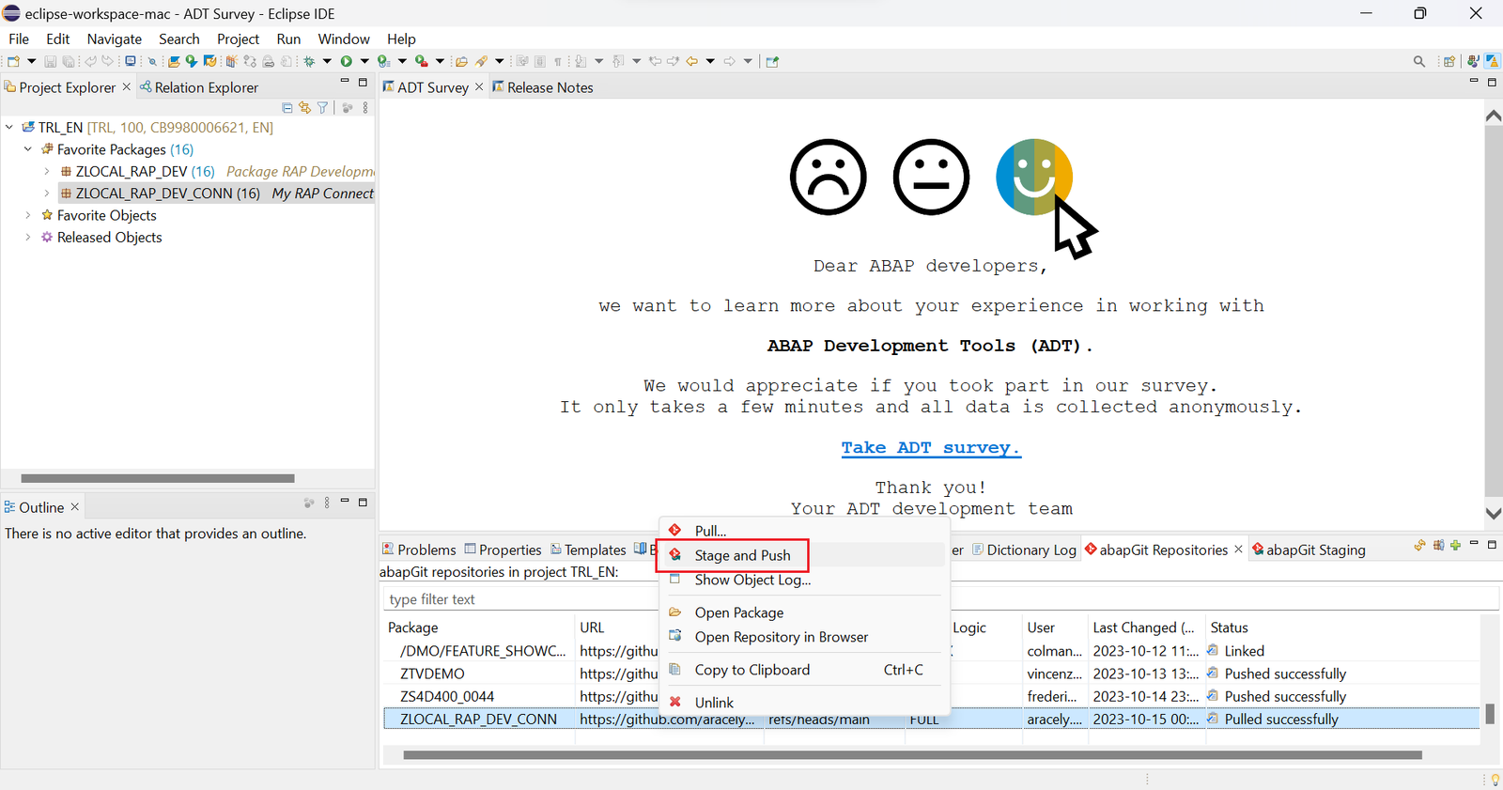
Task: Collapse all in Project Explorer
Action: (287, 108)
